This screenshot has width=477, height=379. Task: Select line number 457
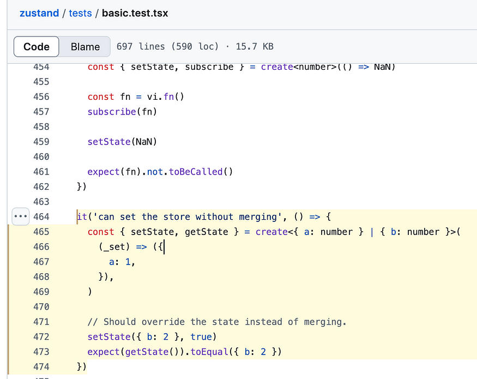(x=41, y=111)
